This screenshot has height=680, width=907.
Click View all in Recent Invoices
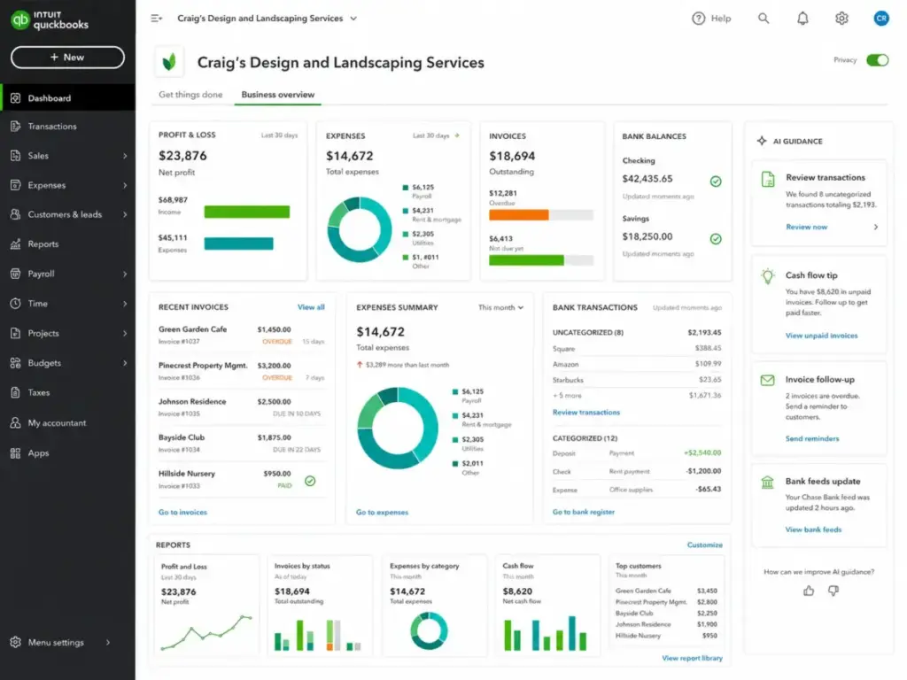click(311, 307)
